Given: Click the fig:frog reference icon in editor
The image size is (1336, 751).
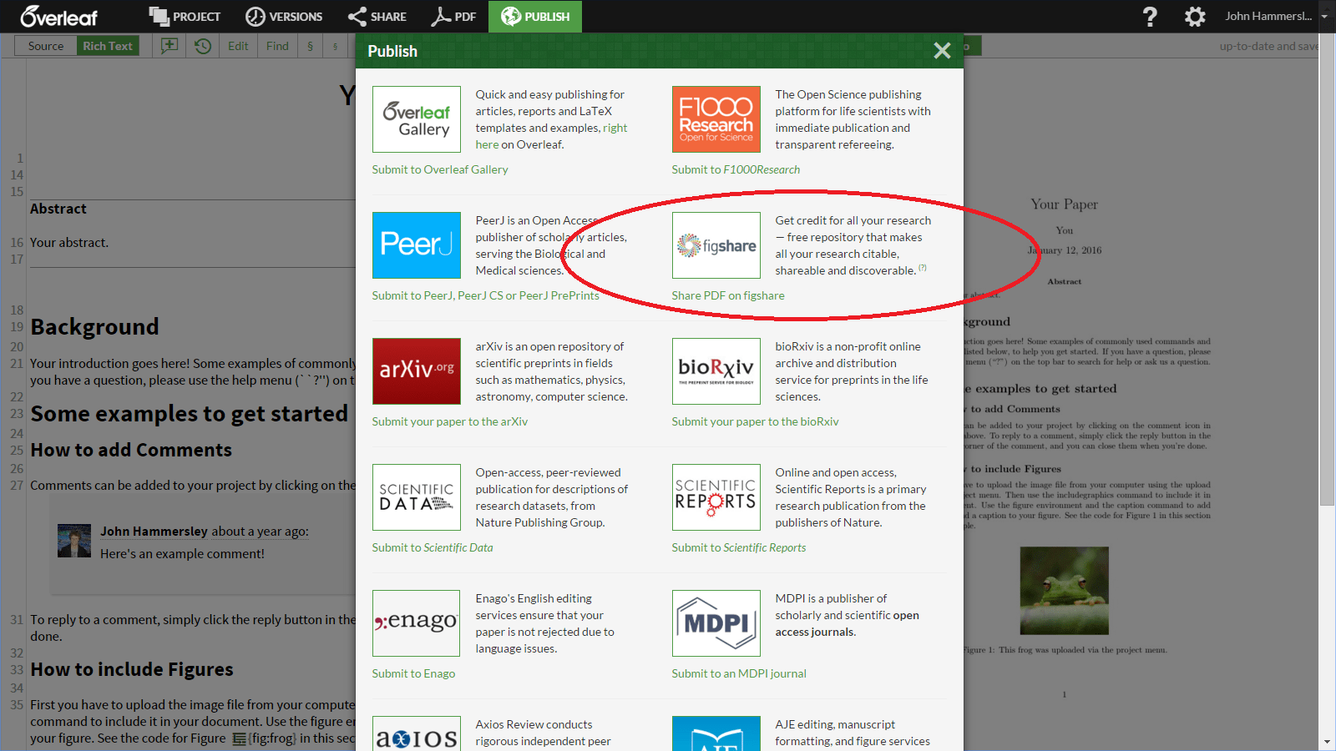Looking at the screenshot, I should click(x=240, y=738).
